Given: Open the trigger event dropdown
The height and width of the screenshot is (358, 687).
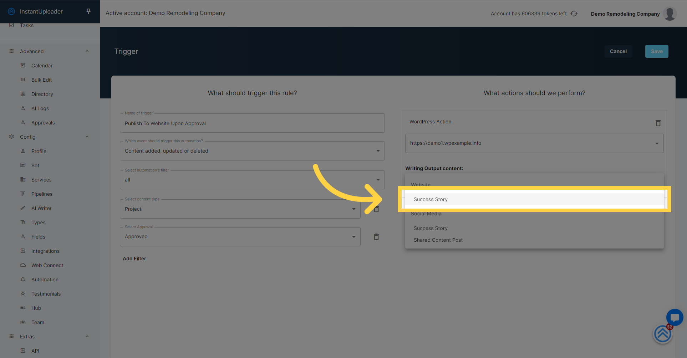Looking at the screenshot, I should [x=252, y=151].
